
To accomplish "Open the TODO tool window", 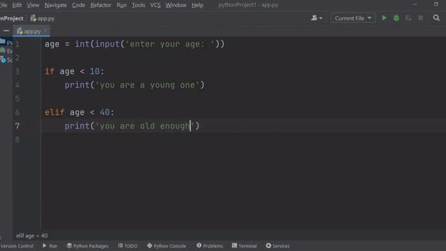I will [x=128, y=246].
